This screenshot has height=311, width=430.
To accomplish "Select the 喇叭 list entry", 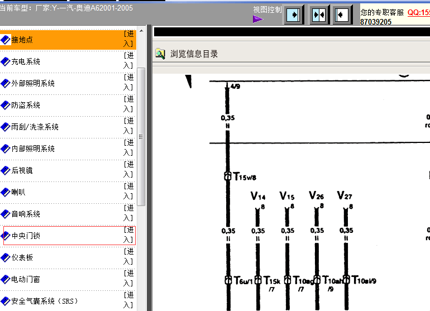I will 68,192.
